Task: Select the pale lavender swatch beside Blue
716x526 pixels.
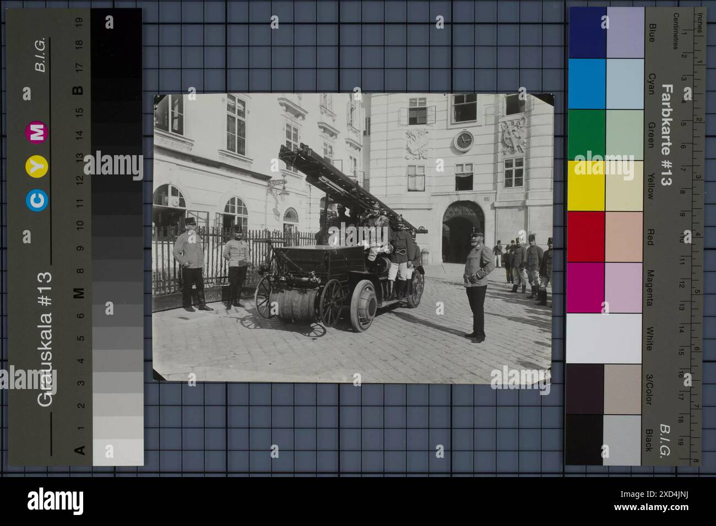Action: pyautogui.click(x=625, y=32)
